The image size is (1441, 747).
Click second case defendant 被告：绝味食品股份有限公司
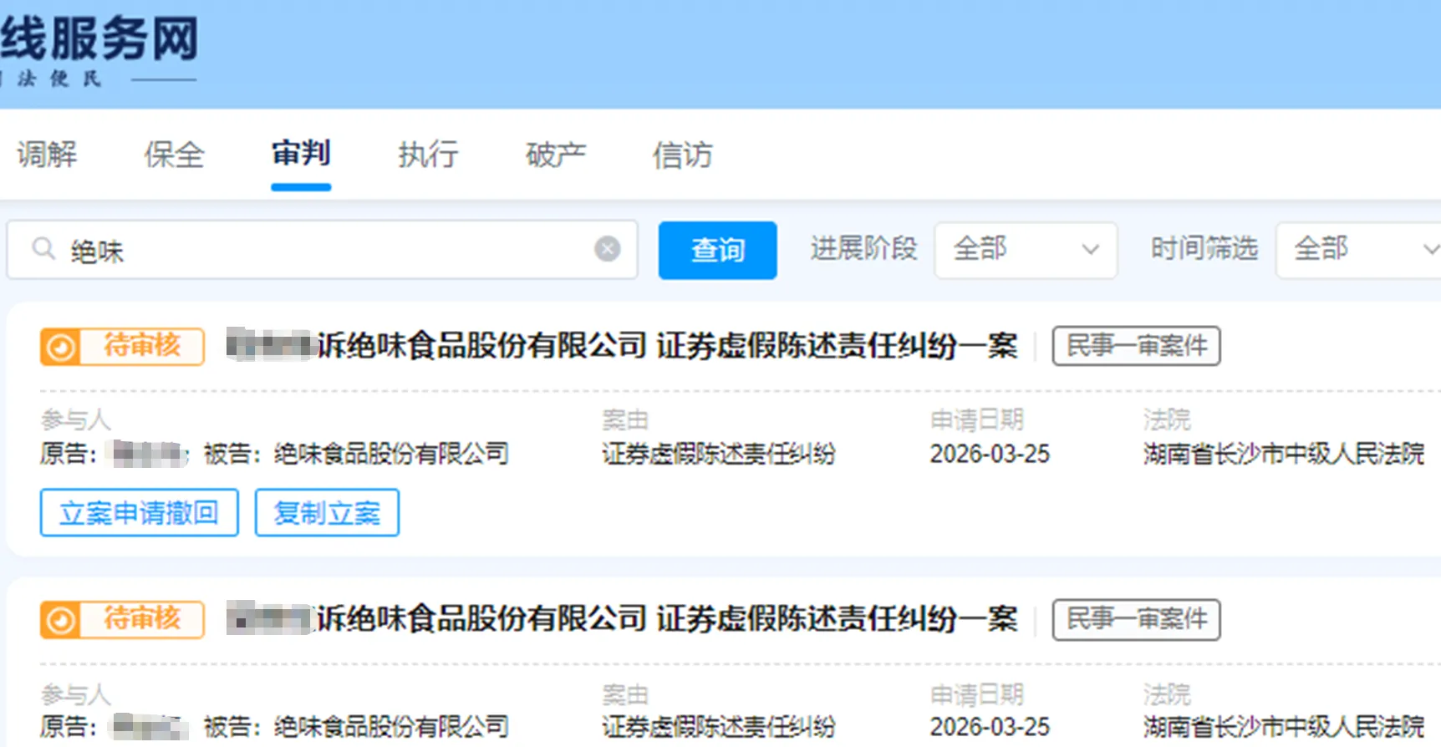pyautogui.click(x=357, y=727)
